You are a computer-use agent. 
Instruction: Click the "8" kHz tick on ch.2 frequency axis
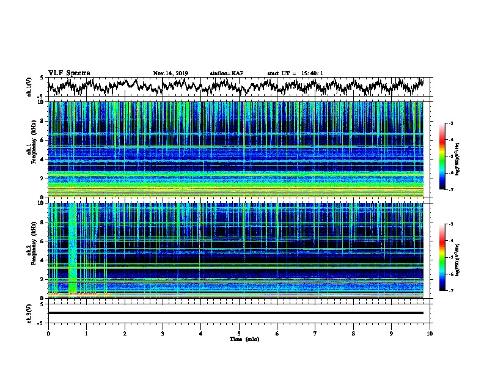(x=43, y=222)
